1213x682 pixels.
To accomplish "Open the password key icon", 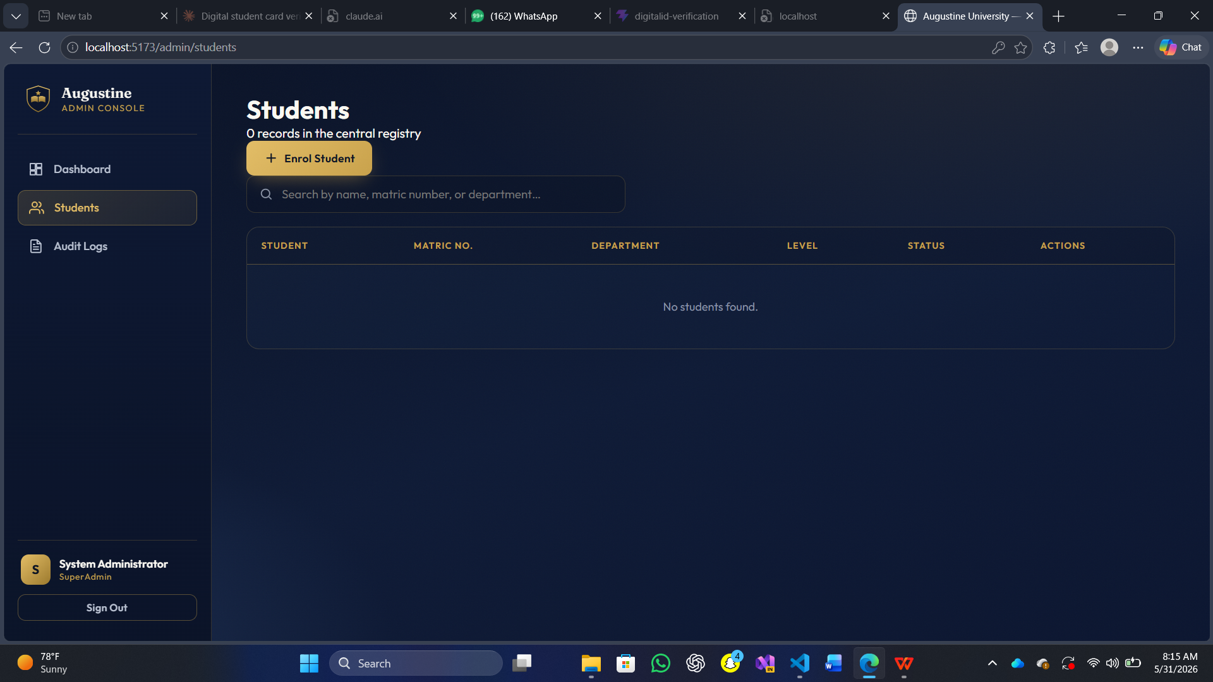I will pyautogui.click(x=998, y=47).
